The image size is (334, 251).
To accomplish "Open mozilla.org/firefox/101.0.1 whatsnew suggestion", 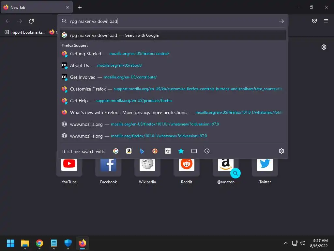I will [173, 136].
